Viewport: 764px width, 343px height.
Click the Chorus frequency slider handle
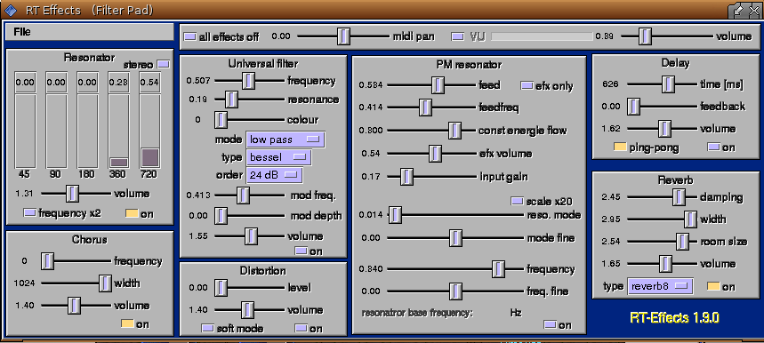point(47,260)
